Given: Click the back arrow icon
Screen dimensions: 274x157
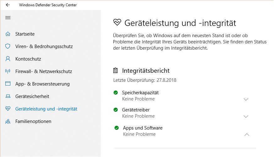Looking at the screenshot, I should pyautogui.click(x=8, y=5).
